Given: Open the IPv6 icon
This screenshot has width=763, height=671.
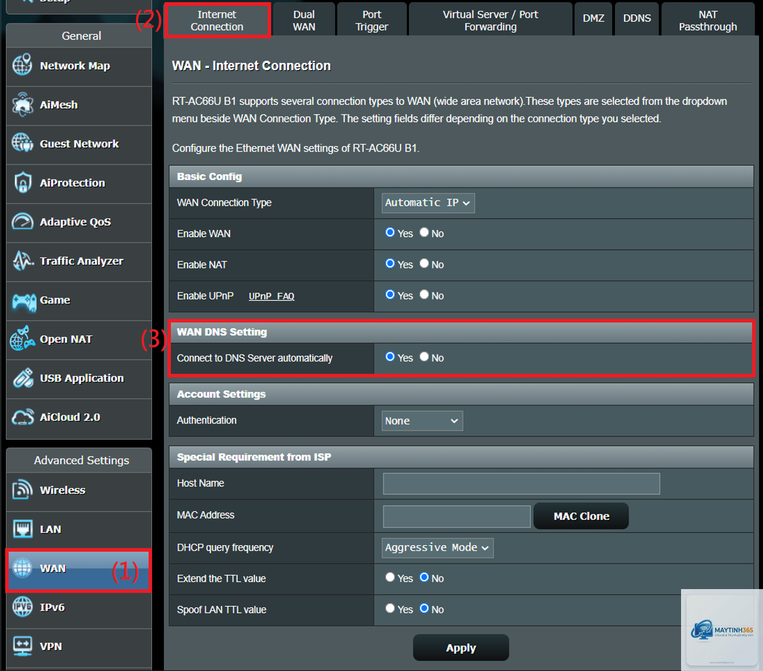Looking at the screenshot, I should coord(22,607).
